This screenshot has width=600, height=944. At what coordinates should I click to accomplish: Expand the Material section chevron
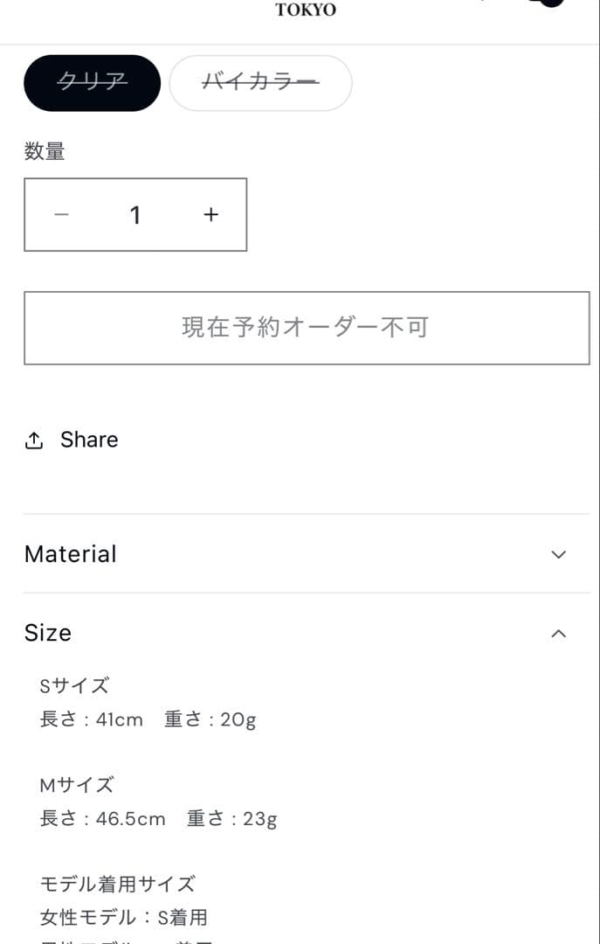(x=559, y=554)
